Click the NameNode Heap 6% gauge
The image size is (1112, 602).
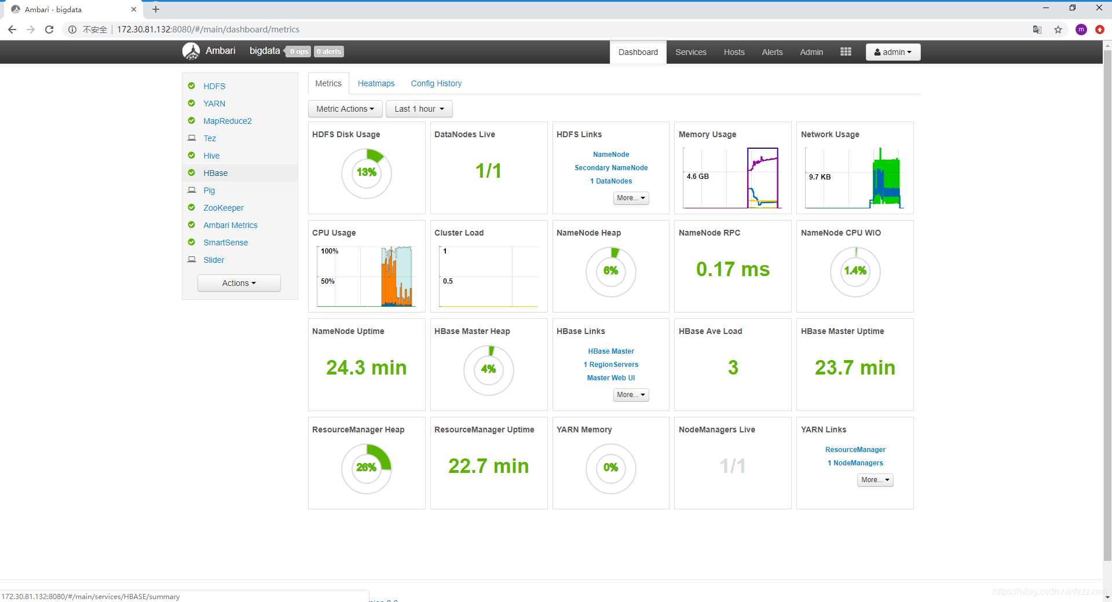click(x=611, y=271)
